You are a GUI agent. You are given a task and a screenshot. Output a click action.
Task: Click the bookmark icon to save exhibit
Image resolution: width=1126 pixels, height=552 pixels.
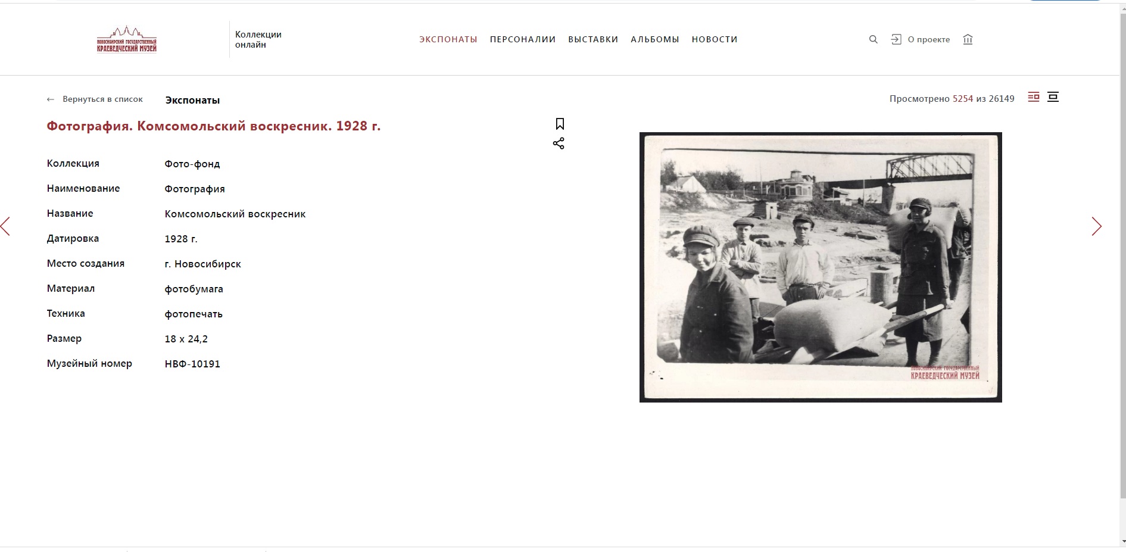click(560, 124)
